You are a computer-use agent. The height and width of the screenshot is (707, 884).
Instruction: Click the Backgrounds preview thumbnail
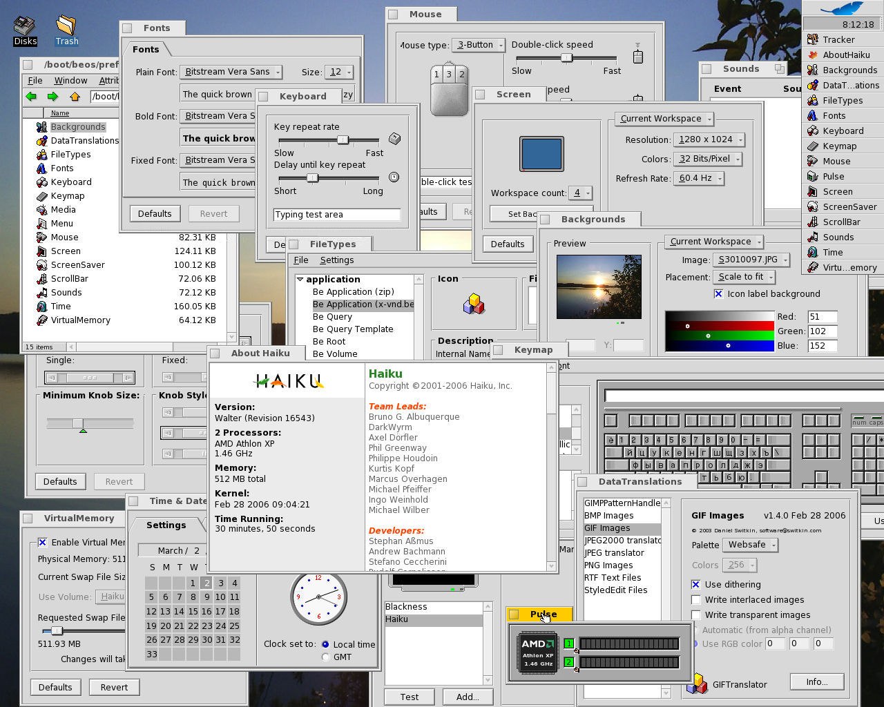(599, 287)
